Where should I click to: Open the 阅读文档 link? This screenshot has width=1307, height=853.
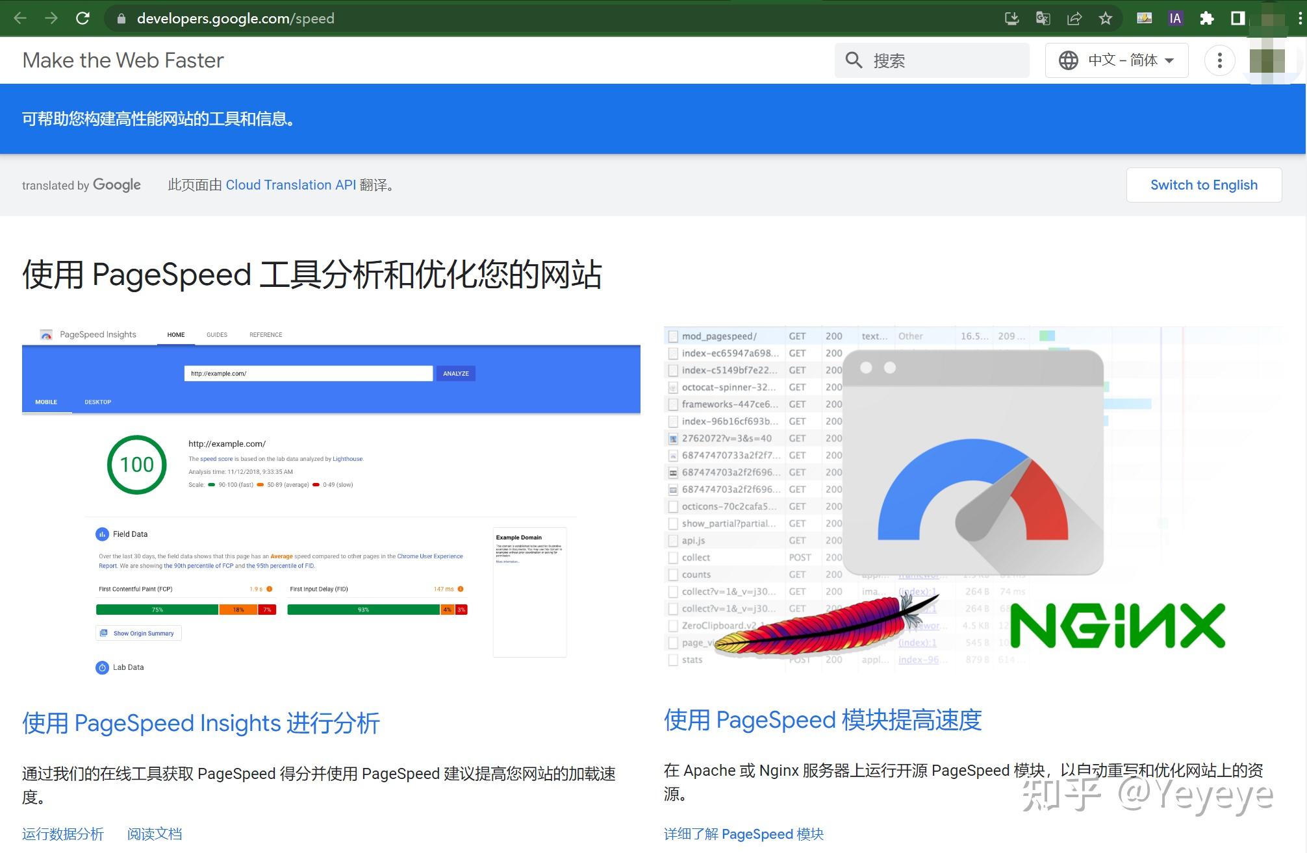[x=155, y=834]
